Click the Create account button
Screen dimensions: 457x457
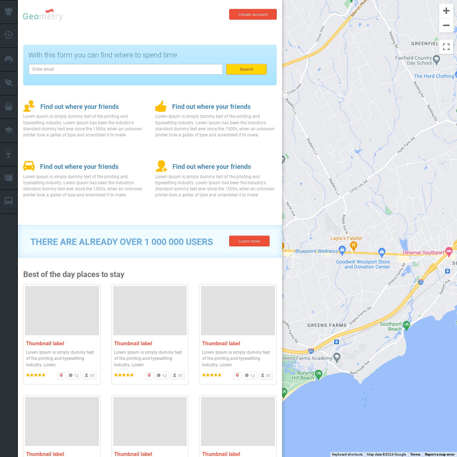(253, 14)
